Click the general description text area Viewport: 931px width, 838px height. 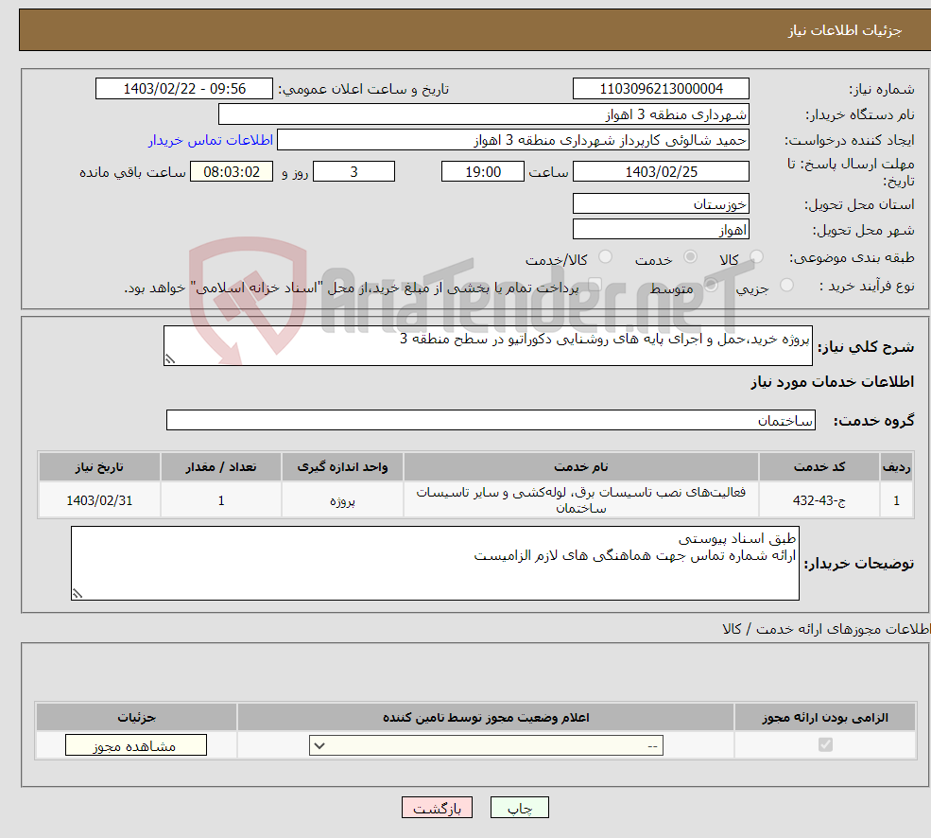coord(488,345)
